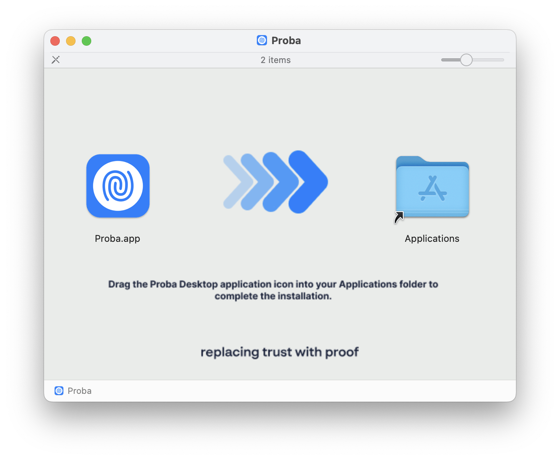This screenshot has height=460, width=560.
Task: Zoom the window using the green button
Action: [87, 41]
